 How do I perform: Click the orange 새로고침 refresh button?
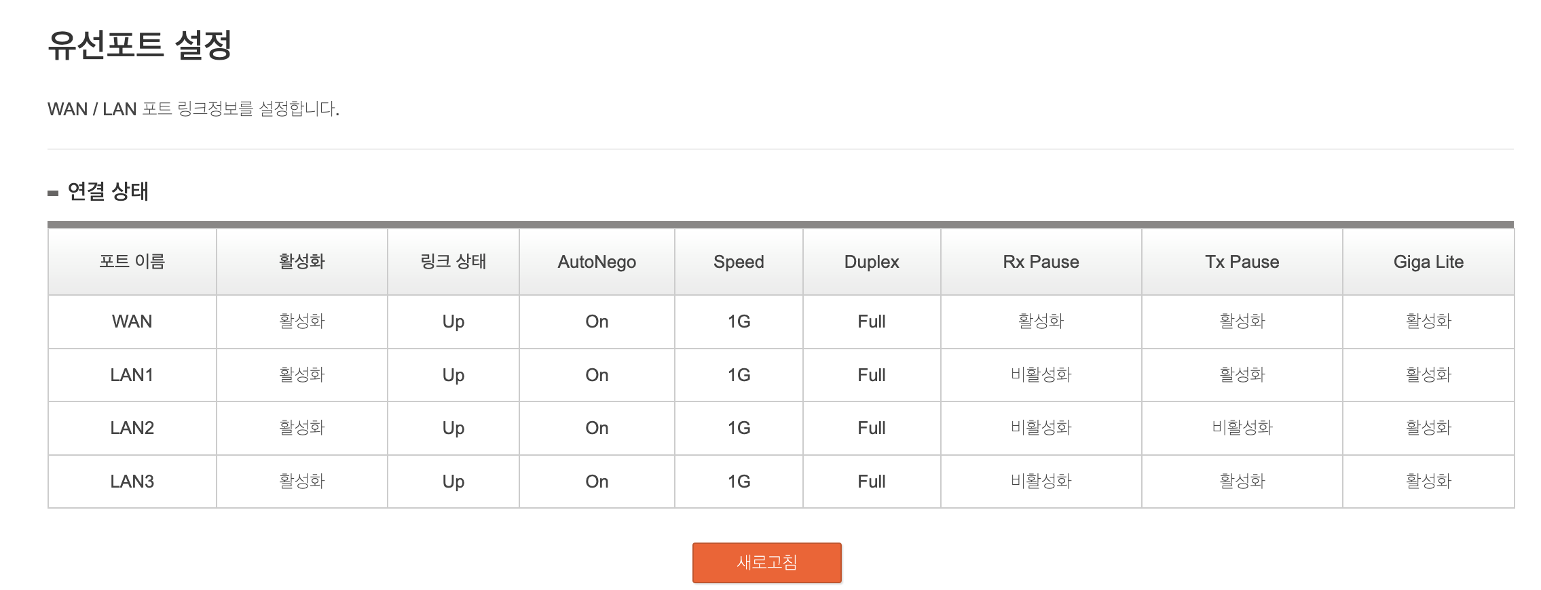click(766, 562)
